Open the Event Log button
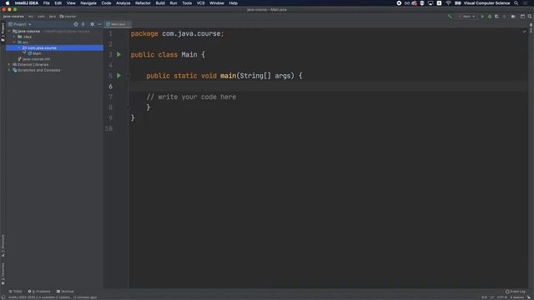 516,292
